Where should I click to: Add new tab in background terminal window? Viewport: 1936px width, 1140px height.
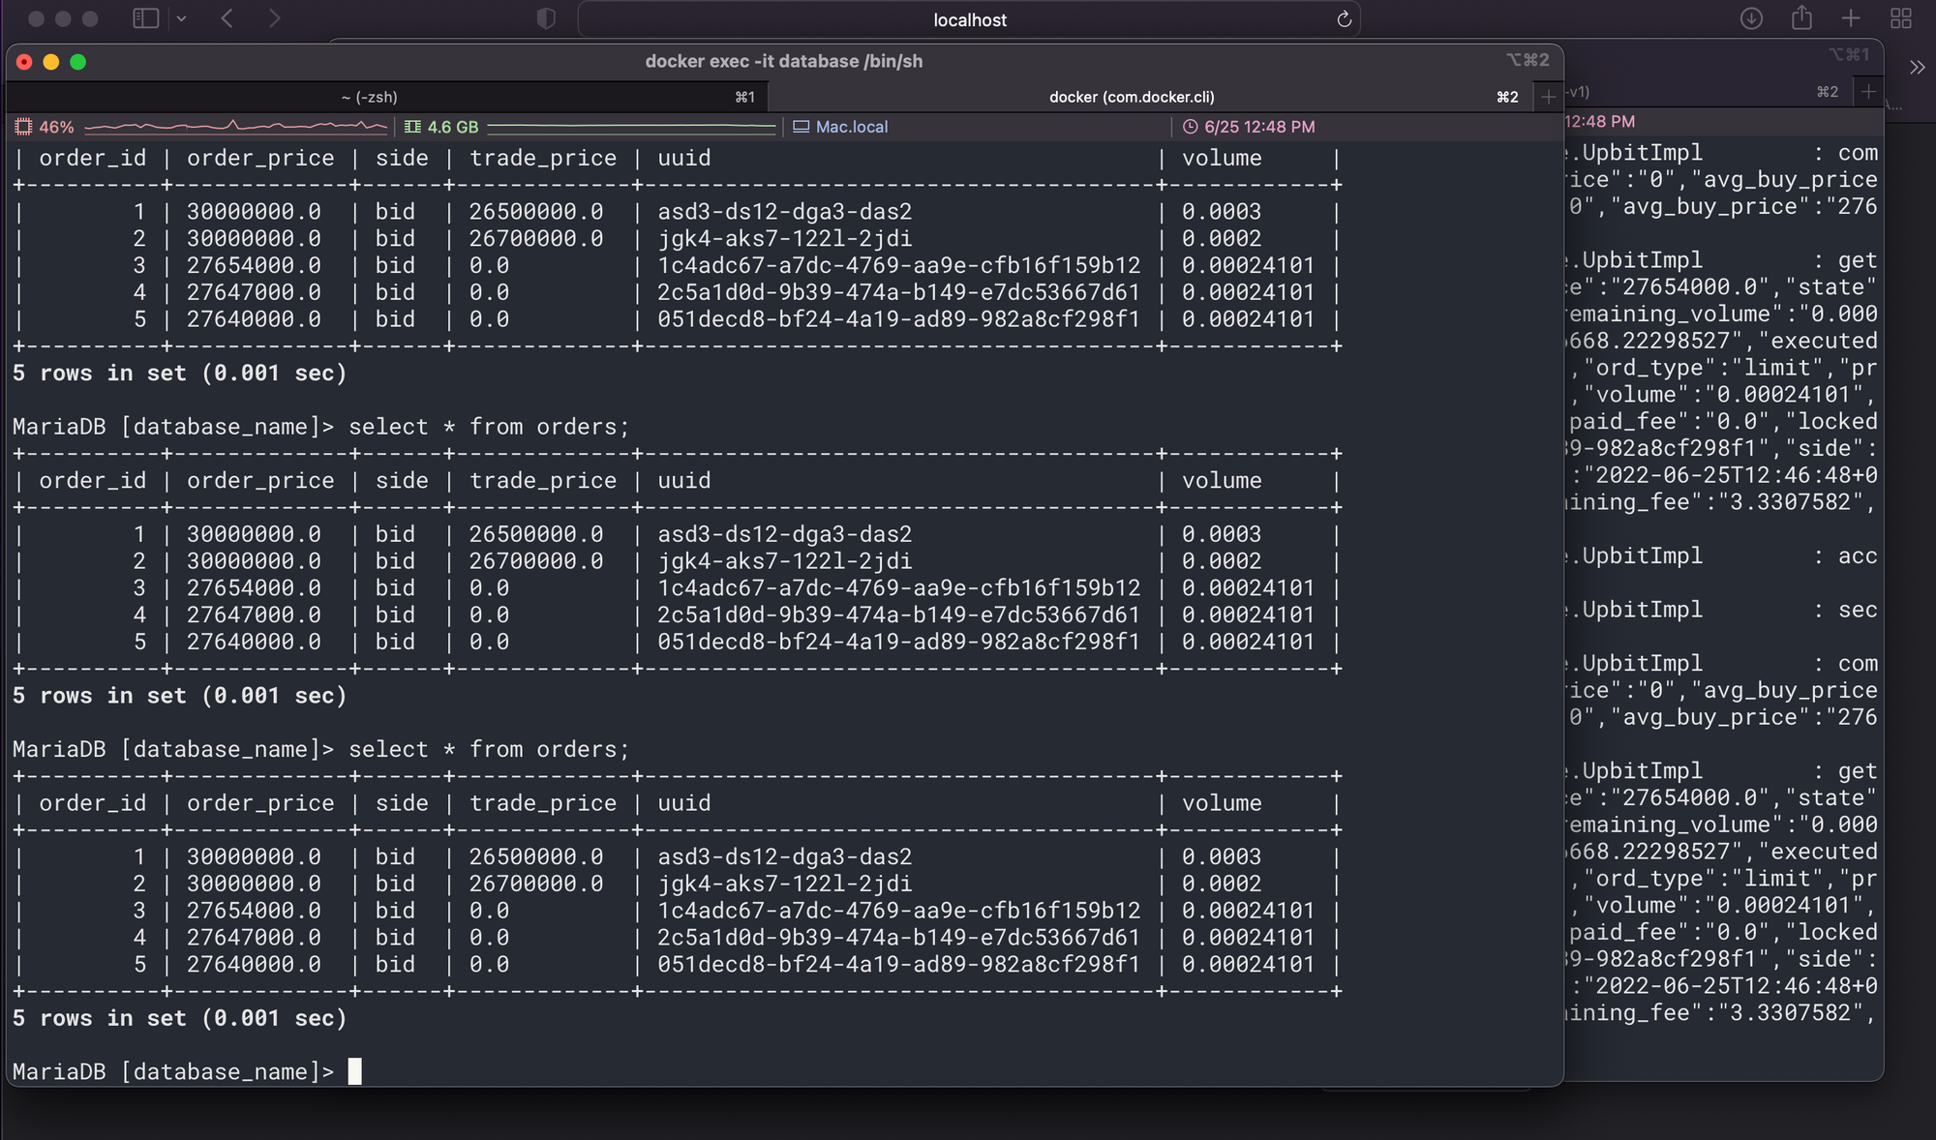pos(1868,92)
